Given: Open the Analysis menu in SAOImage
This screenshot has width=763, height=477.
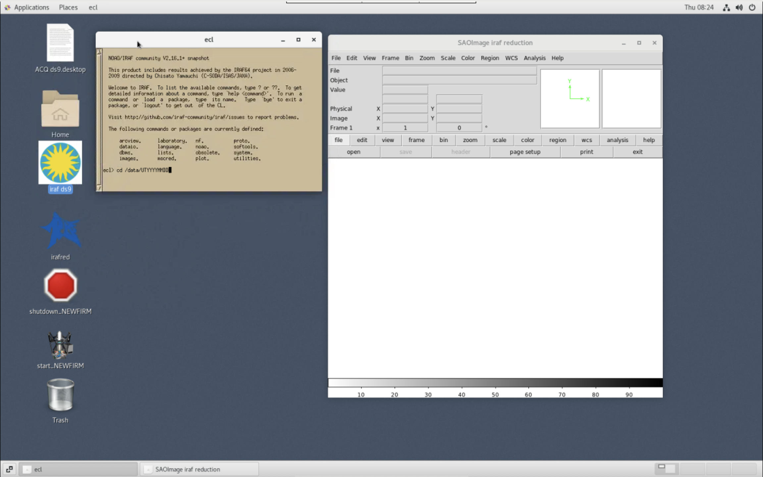Looking at the screenshot, I should [x=534, y=58].
